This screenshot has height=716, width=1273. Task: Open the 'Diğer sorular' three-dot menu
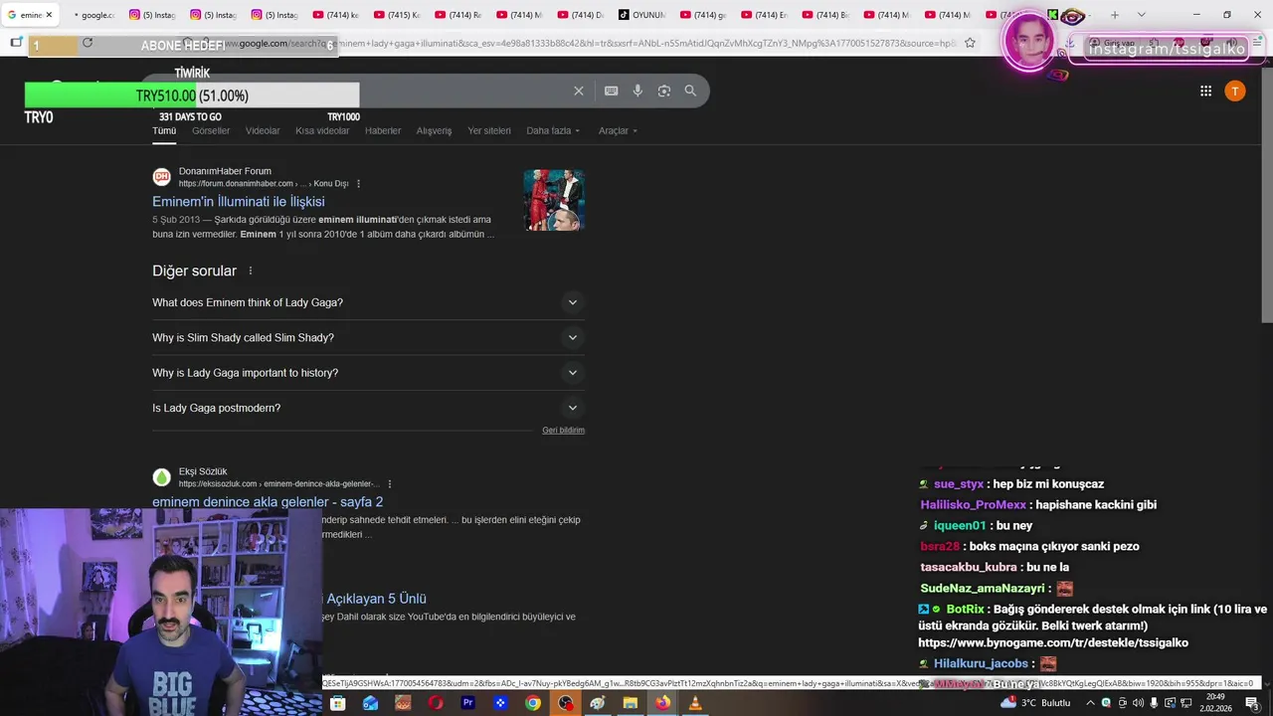coord(251,270)
